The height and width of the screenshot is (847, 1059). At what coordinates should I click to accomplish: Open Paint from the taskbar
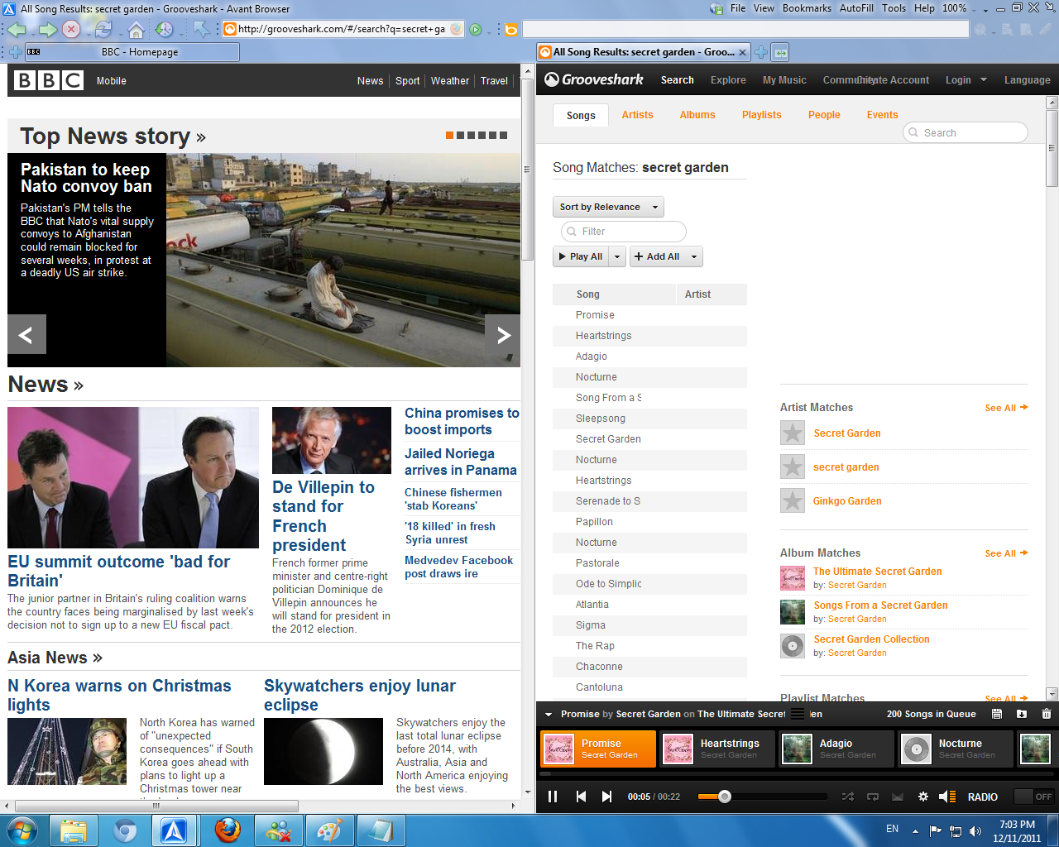(330, 830)
